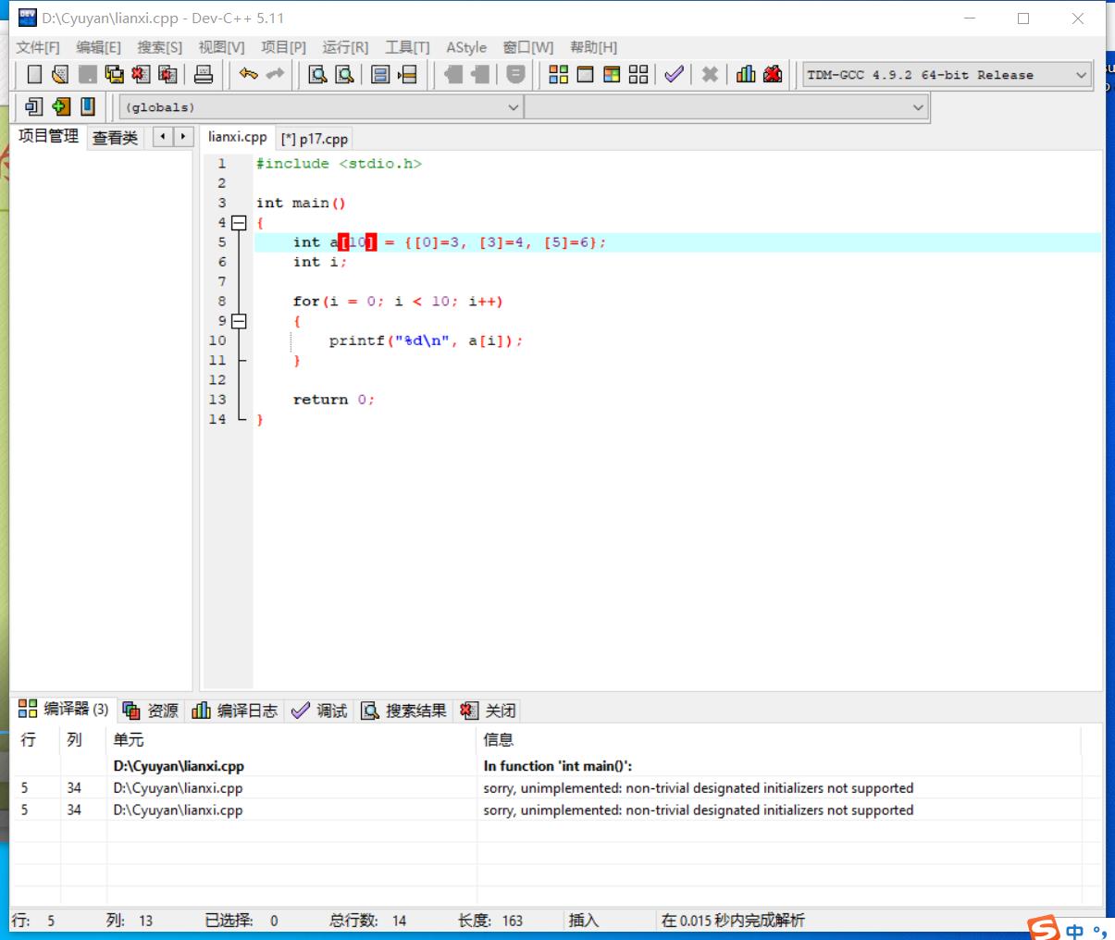This screenshot has width=1115, height=940.
Task: Expand the (globals) scope dropdown
Action: click(x=514, y=107)
